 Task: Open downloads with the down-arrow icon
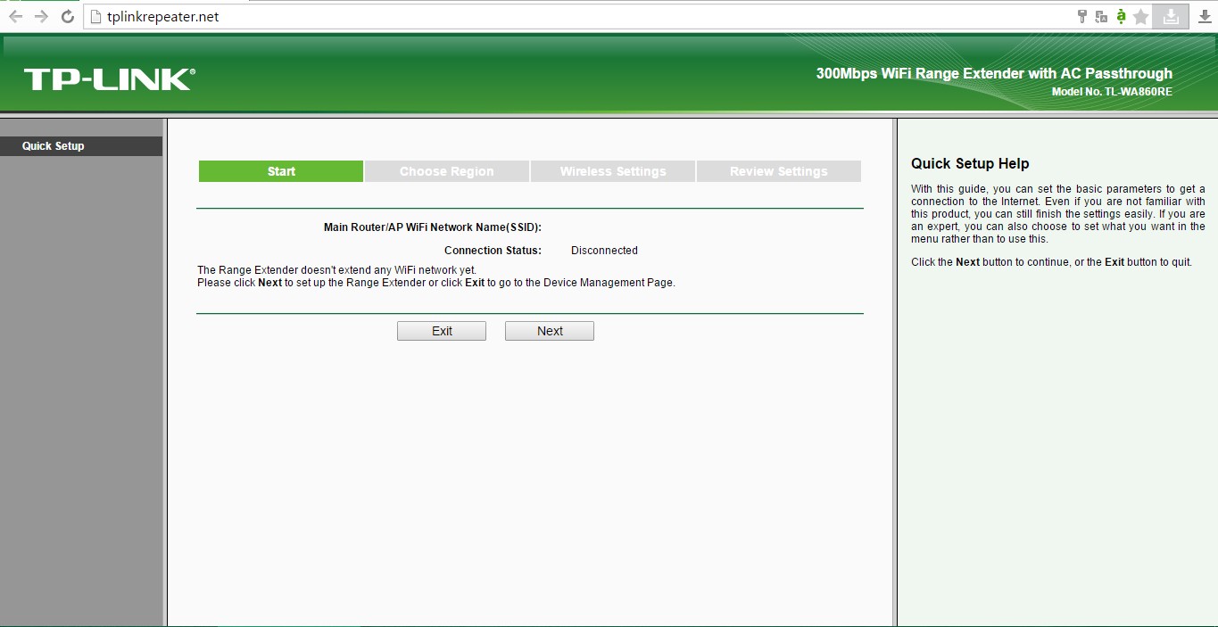[1205, 16]
